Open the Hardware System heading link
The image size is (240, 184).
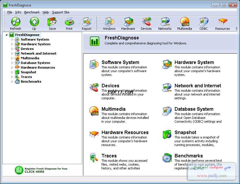(x=194, y=62)
